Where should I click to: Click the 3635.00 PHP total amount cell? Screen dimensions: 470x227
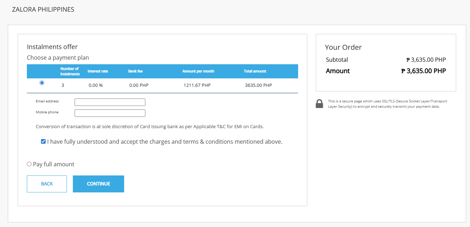(259, 85)
